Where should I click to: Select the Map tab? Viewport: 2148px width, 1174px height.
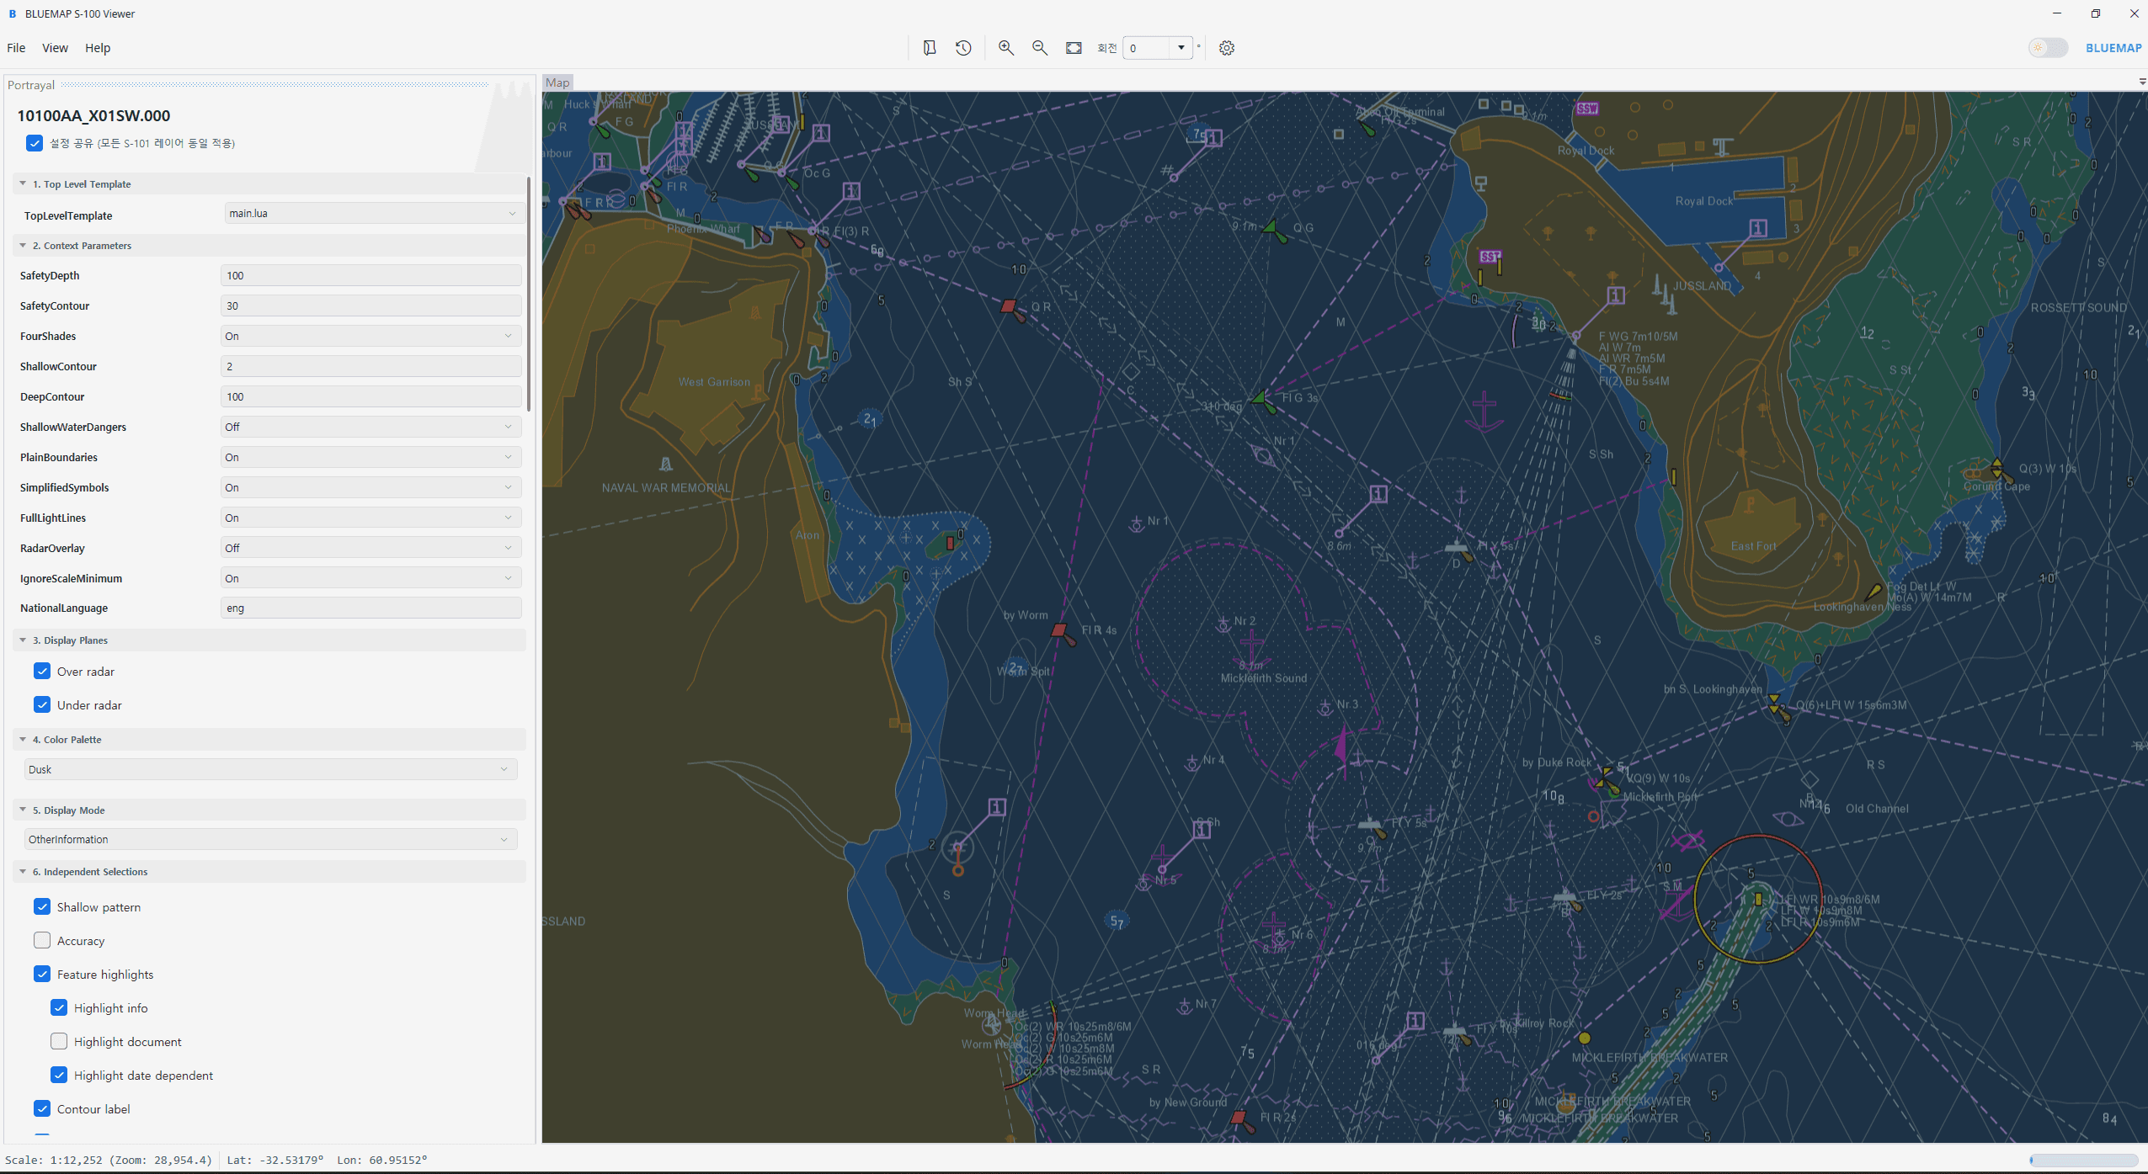[557, 82]
